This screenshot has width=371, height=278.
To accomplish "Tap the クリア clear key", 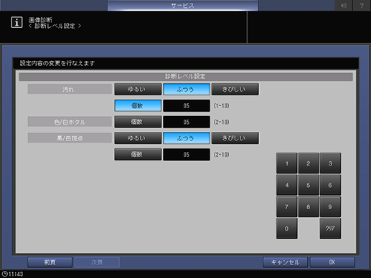I will coord(330,229).
